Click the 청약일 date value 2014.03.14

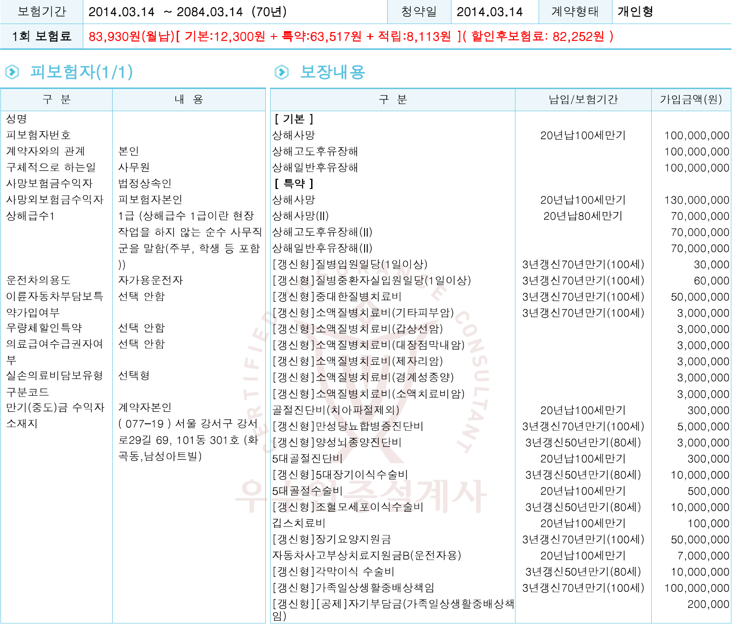click(490, 12)
